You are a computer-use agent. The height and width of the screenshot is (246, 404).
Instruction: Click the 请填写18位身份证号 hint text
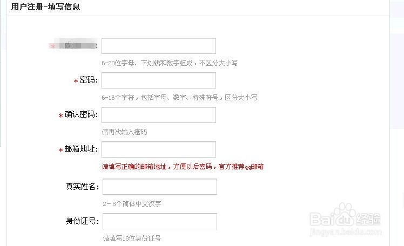[132, 238]
